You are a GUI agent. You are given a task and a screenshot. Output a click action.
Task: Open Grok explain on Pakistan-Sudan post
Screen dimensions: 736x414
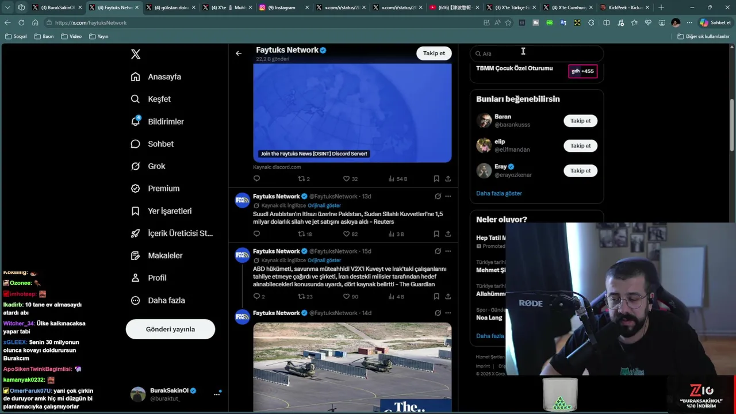coord(438,196)
